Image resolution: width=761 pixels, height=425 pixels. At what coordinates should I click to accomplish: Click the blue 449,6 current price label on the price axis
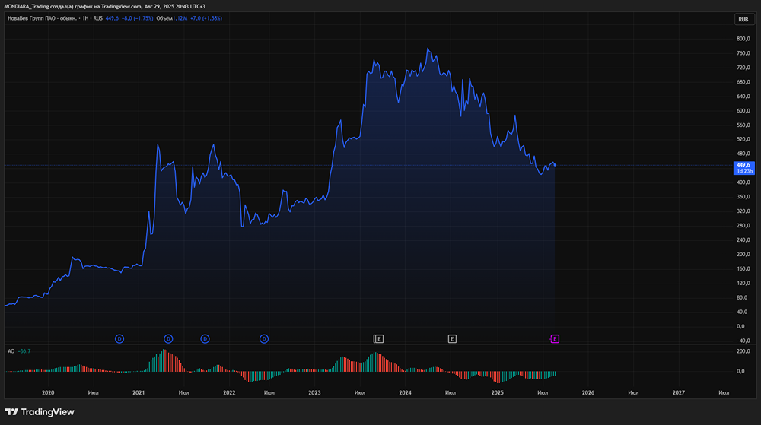743,168
